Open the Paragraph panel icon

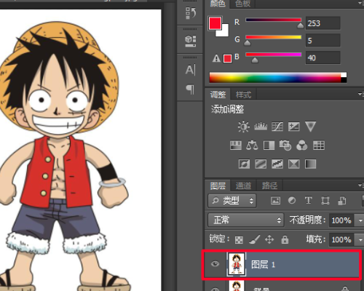click(x=190, y=89)
